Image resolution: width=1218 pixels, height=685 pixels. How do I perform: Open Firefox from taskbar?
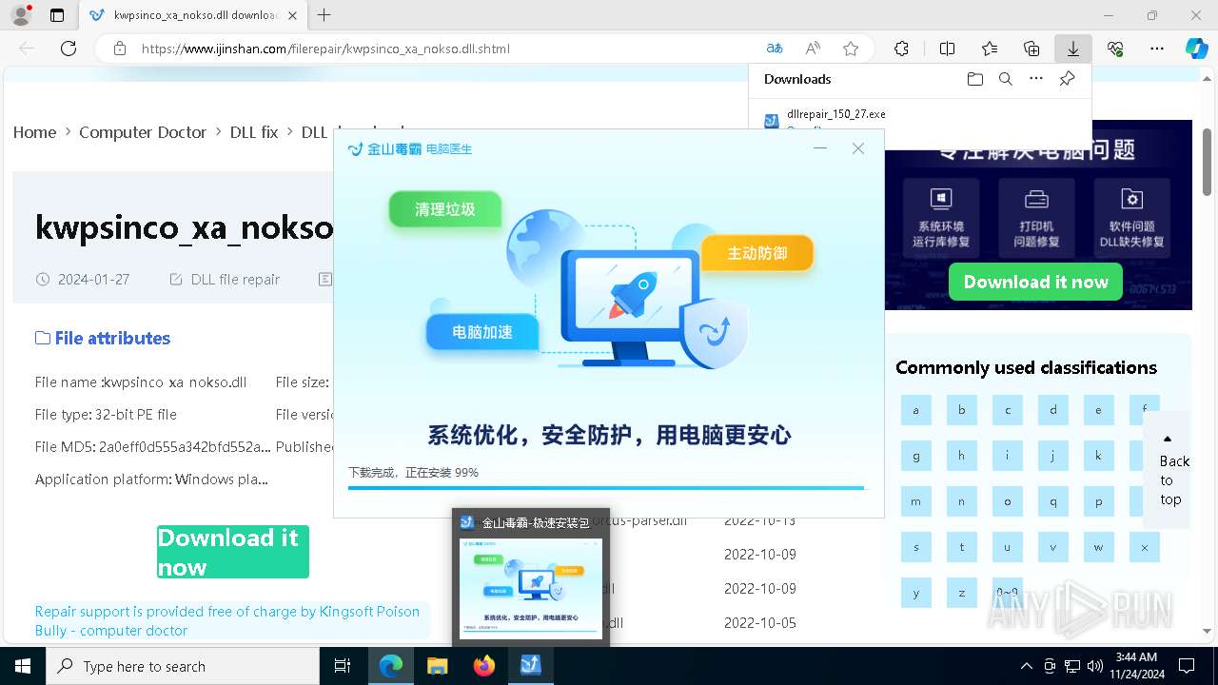(x=484, y=666)
